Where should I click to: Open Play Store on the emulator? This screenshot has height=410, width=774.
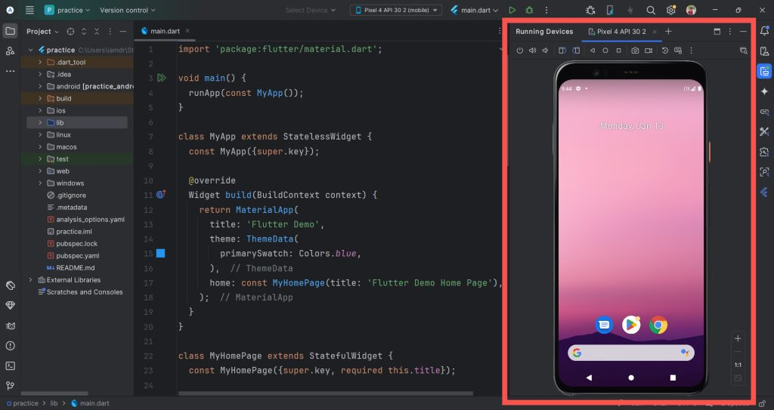tap(631, 325)
